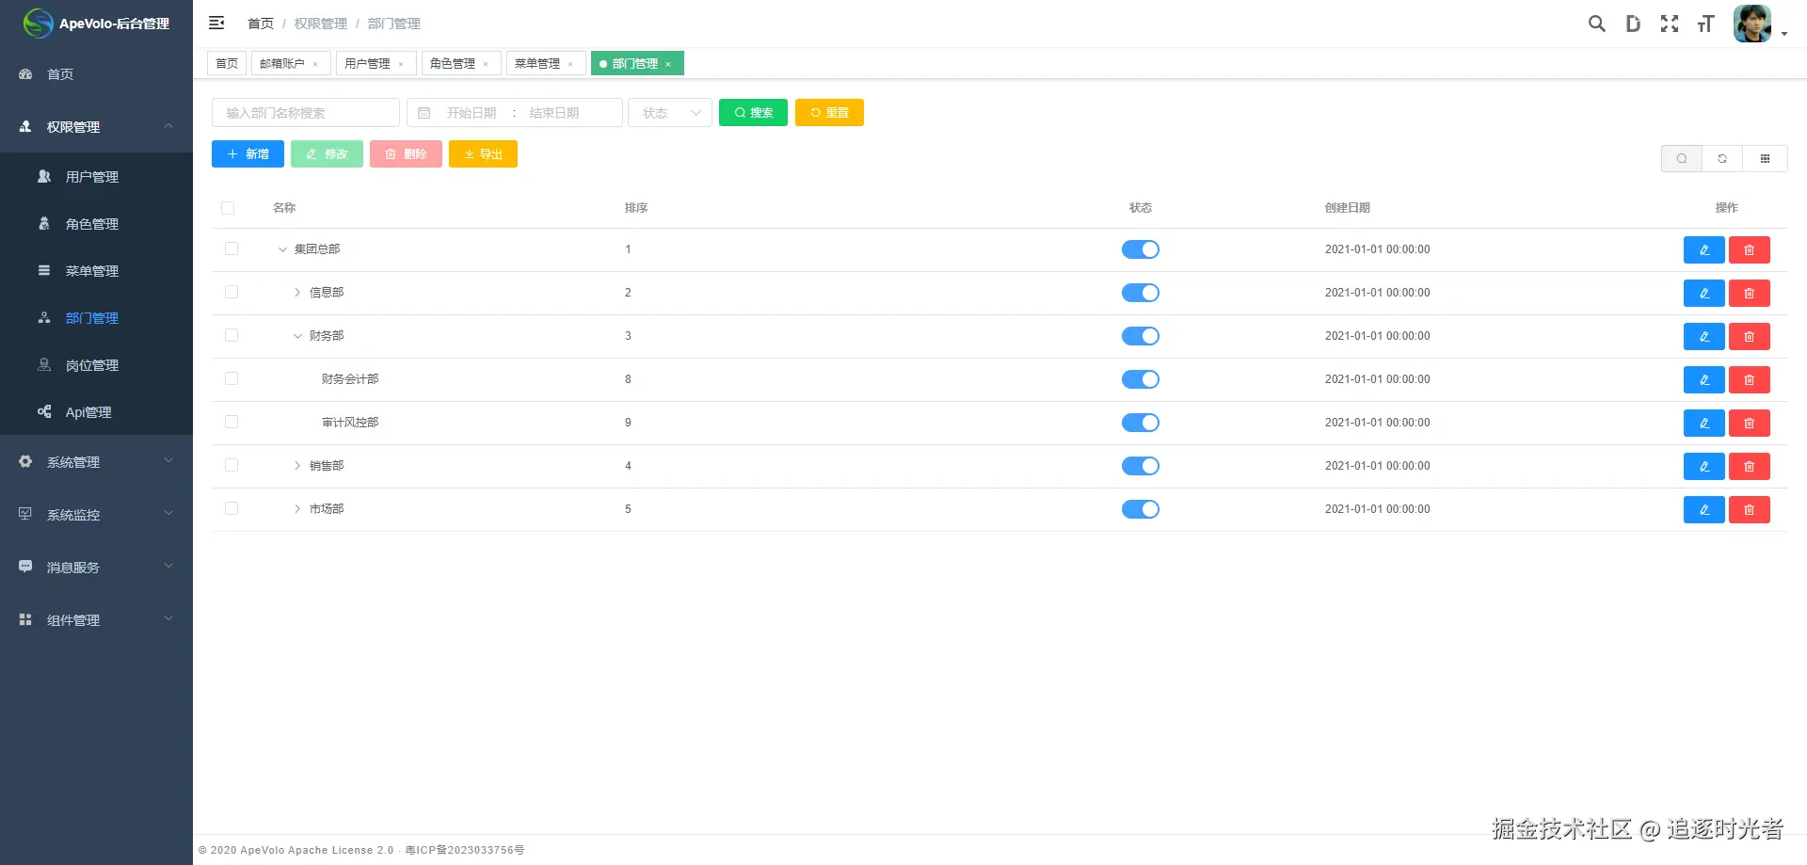The width and height of the screenshot is (1807, 865).
Task: Delete the 财务部 department row
Action: [1749, 336]
